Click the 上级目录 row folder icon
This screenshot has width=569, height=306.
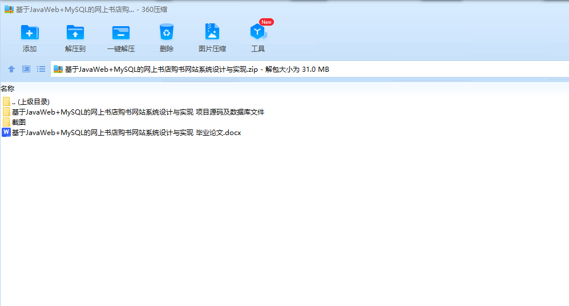click(6, 102)
